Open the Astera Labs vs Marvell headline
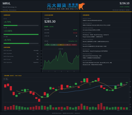Viewport: 132px width, 115px height. tap(92, 57)
